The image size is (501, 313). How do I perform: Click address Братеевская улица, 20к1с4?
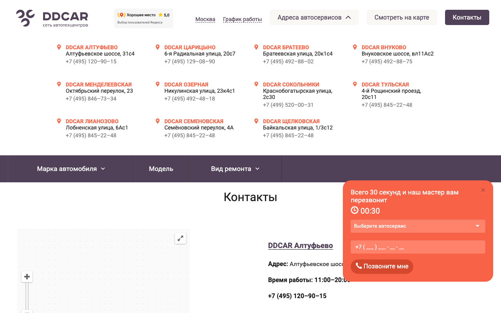pos(298,54)
